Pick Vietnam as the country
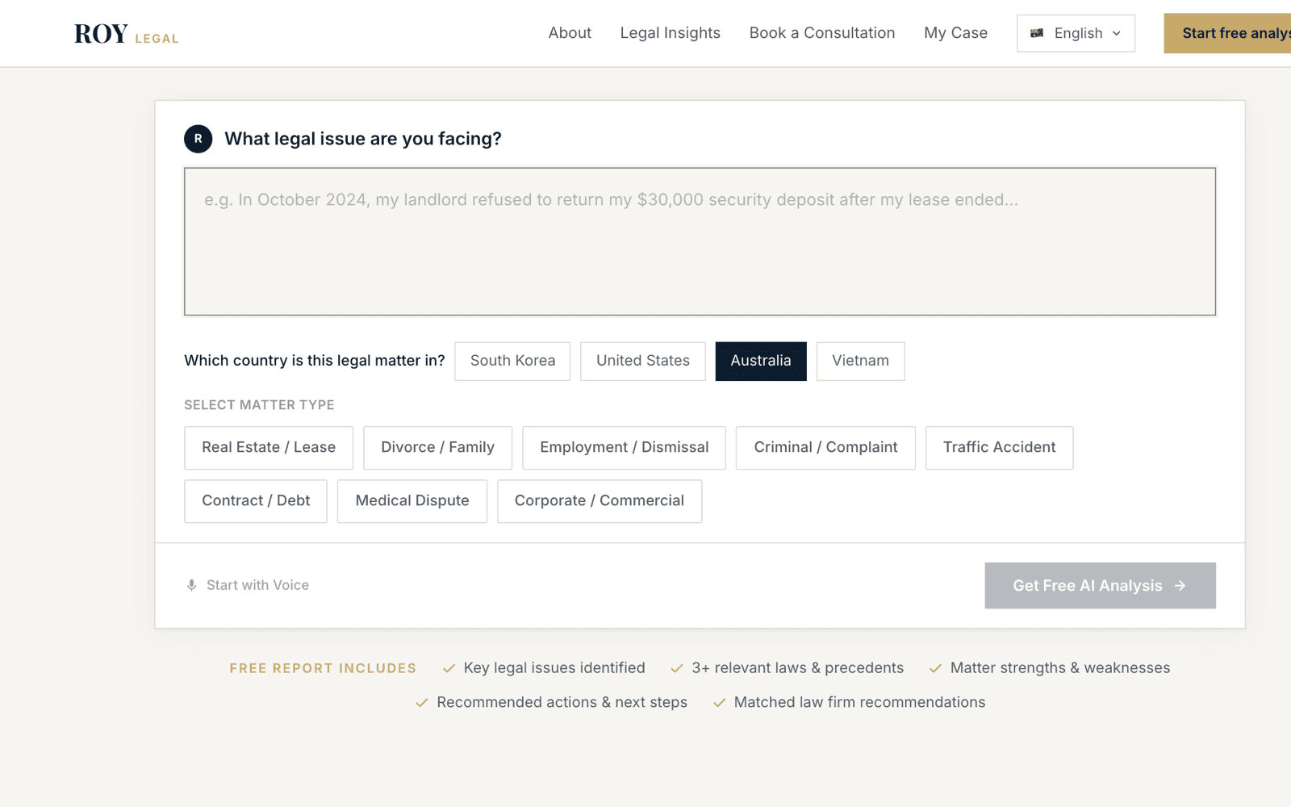 click(860, 361)
